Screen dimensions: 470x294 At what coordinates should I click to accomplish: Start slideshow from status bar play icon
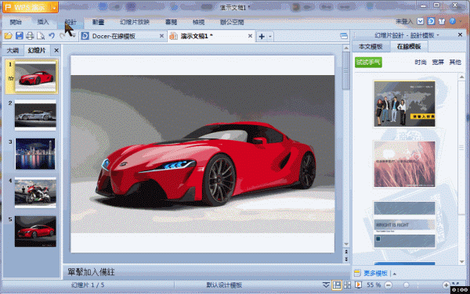pyautogui.click(x=358, y=285)
